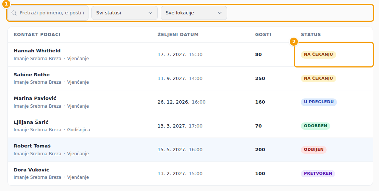Click the 'Željeni datum' column header

coord(178,35)
